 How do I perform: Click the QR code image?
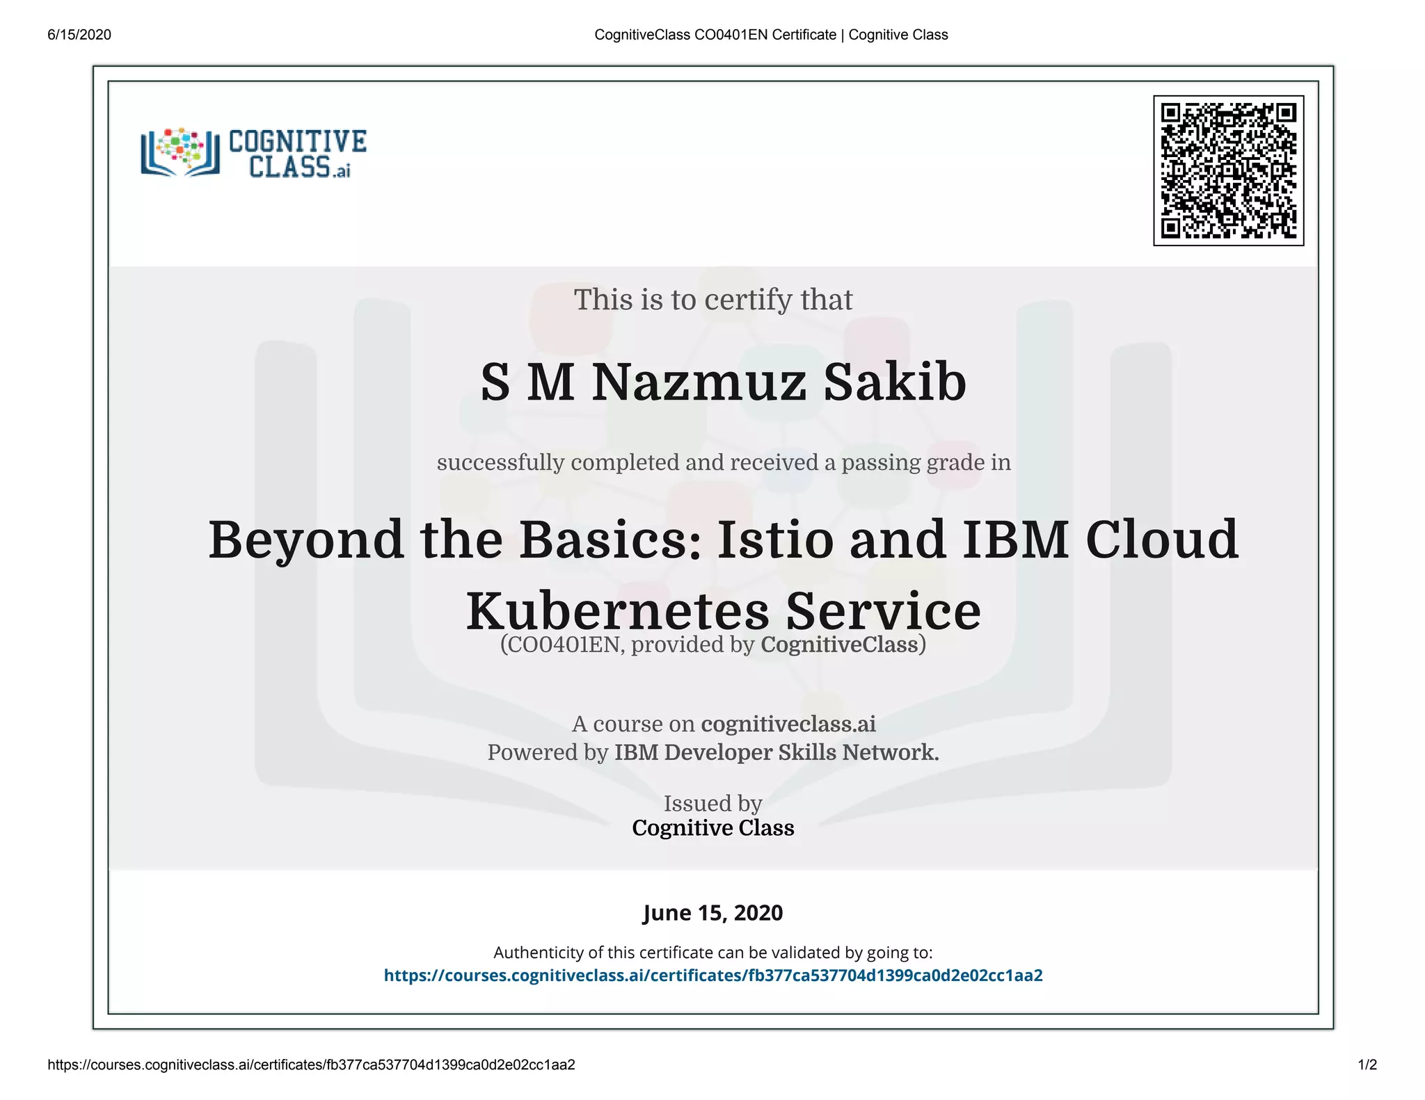click(1228, 170)
